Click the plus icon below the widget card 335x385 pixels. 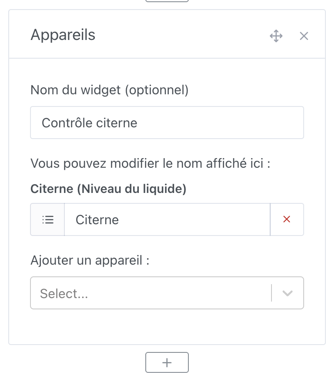[167, 362]
